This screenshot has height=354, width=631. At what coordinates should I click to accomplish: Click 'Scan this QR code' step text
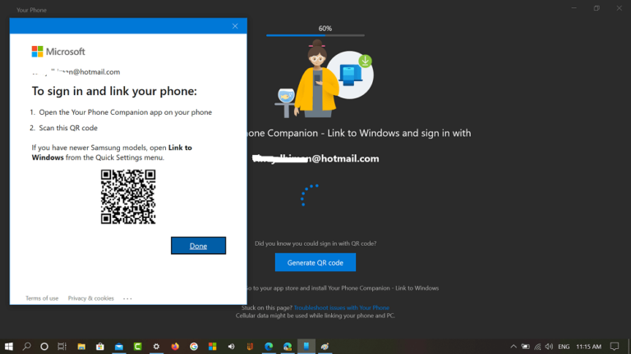click(68, 128)
